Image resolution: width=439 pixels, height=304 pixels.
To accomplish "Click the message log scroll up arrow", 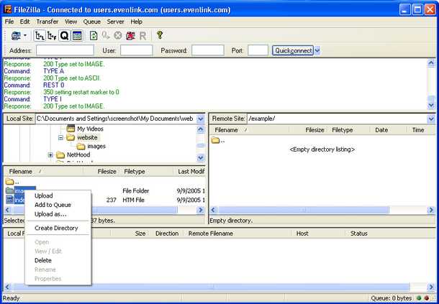I will [x=431, y=63].
